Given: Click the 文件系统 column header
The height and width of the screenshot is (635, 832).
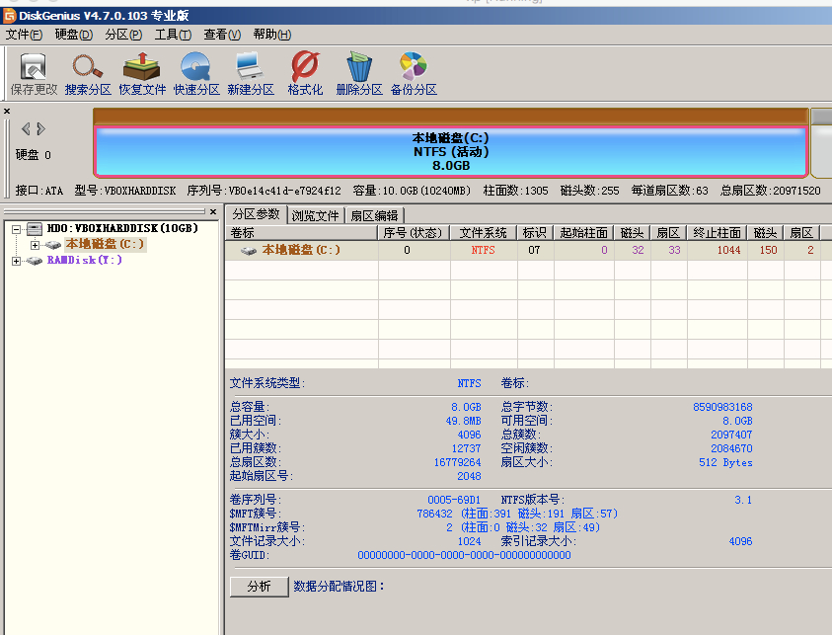Looking at the screenshot, I should click(x=483, y=233).
